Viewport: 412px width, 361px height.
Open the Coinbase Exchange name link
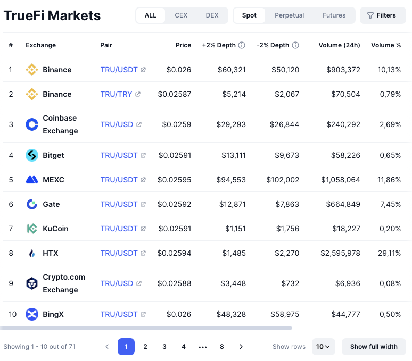click(61, 124)
